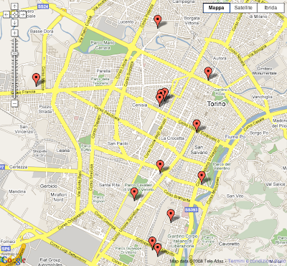Click the Fiat Group Automobiles label
287x266 pixels.
click(x=50, y=262)
